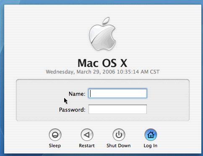Click the date line "Wednesday, March 29, 2006"
Viewport: 203px width, 156px height.
[x=81, y=72]
